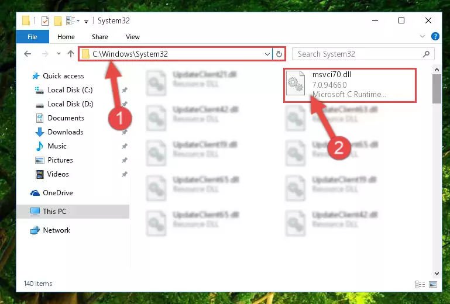Select the msvci70.dll file name
This screenshot has width=450, height=304.
331,75
